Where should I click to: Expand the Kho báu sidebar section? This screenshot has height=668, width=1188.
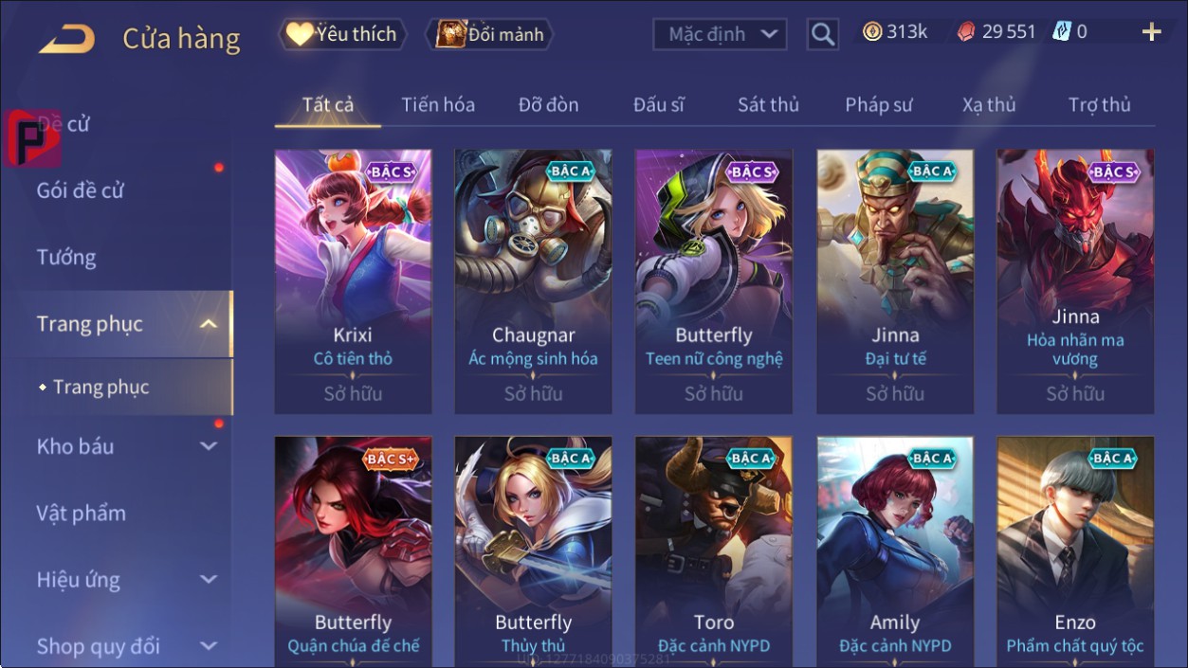coord(209,446)
